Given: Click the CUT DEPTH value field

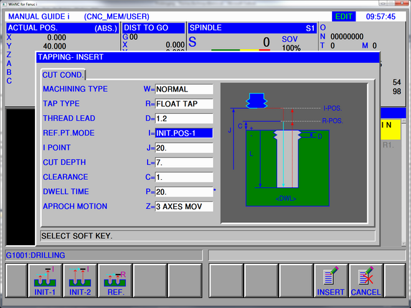Looking at the screenshot, I should 184,162.
